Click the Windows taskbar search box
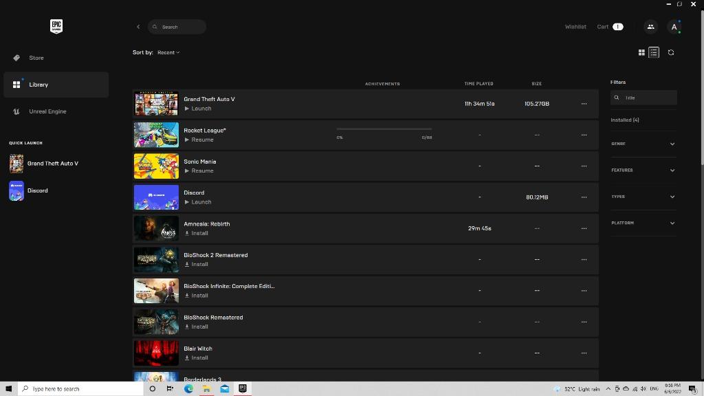 [81, 388]
